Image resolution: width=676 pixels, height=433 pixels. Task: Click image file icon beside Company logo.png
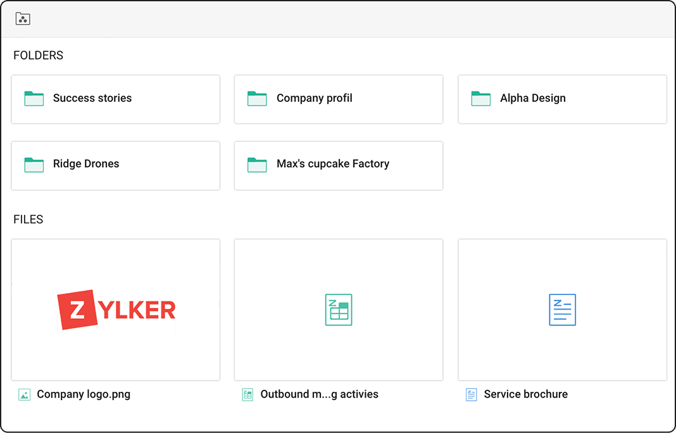tap(24, 394)
